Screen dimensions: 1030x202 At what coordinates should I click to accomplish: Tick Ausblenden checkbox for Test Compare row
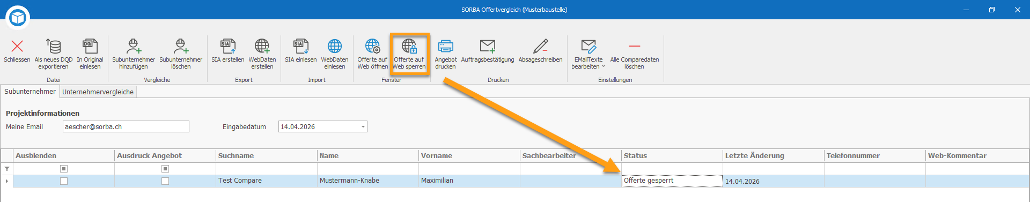pos(64,181)
